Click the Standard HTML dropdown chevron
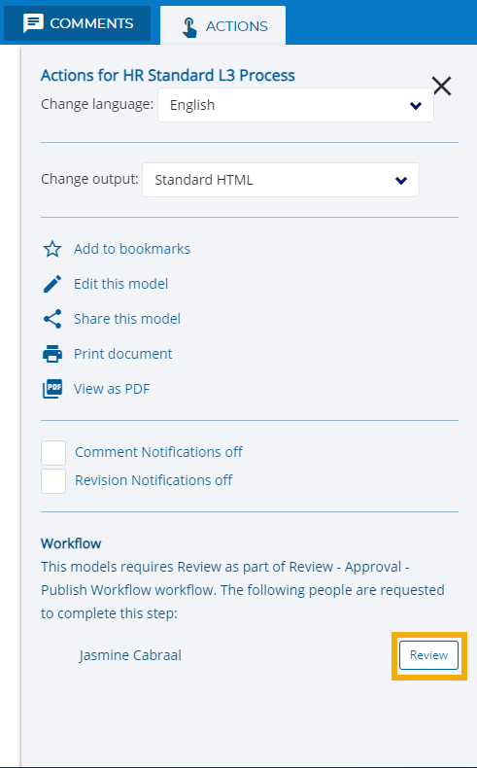This screenshot has height=768, width=477. coord(401,181)
